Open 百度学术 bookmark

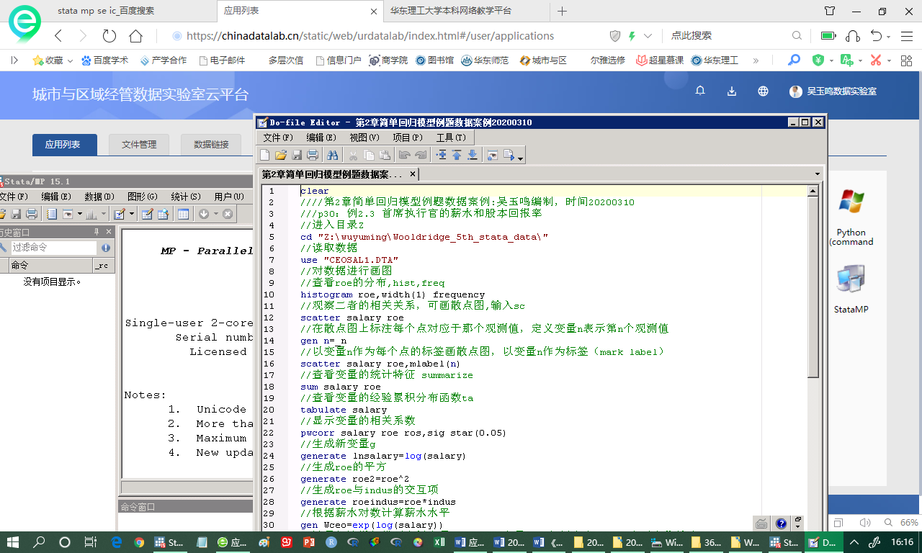[x=105, y=60]
